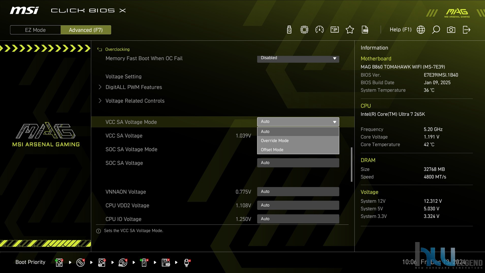Click the VNNAON Voltage Auto field
The width and height of the screenshot is (485, 273).
pyautogui.click(x=298, y=192)
